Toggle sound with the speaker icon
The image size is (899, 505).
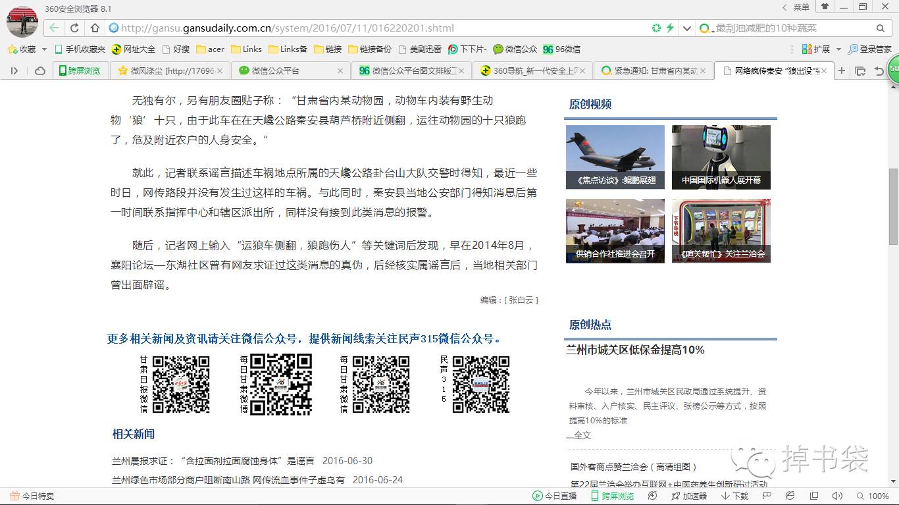837,496
